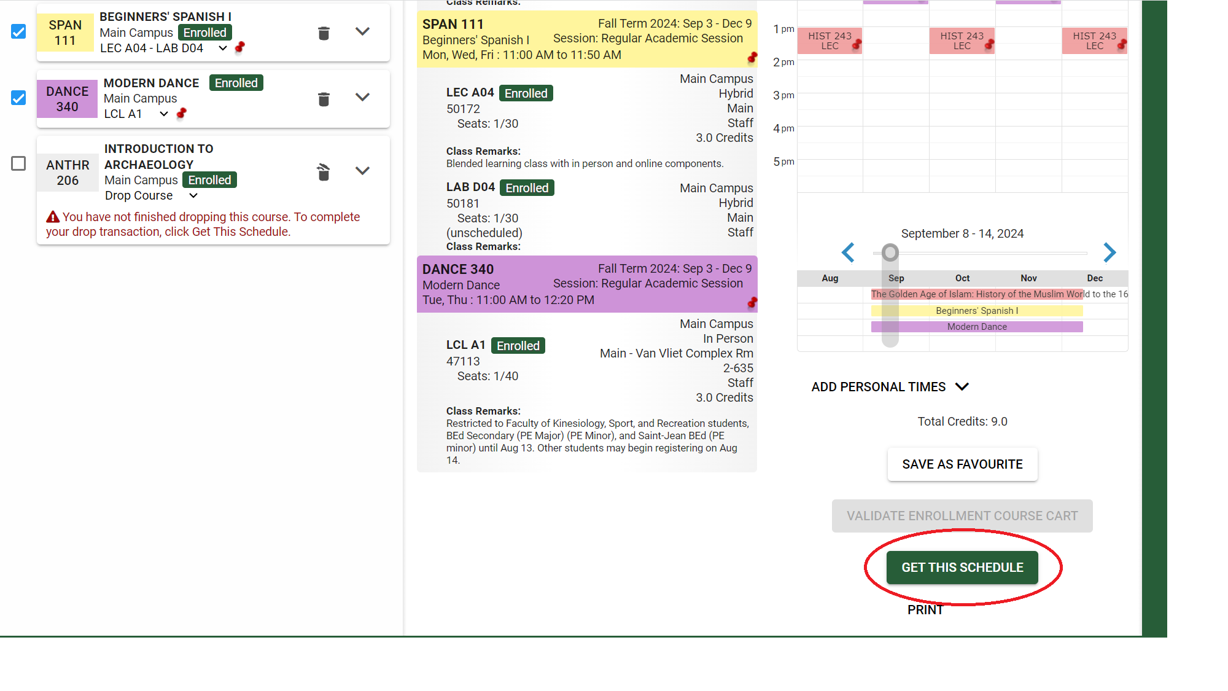Click Modern Dance bar in term timeline
The height and width of the screenshot is (691, 1228).
976,327
